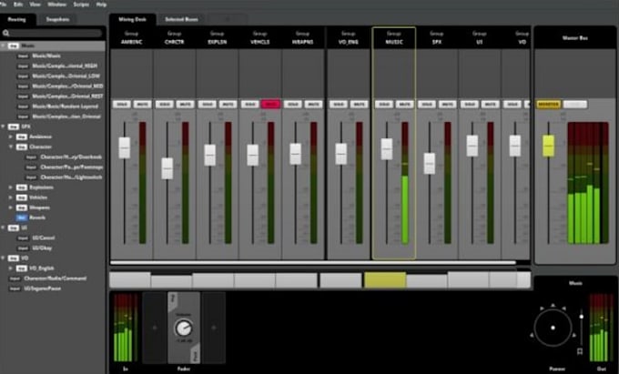Viewport: 619px width, 374px height.
Task: Click the search magnifier icon
Action: point(6,34)
